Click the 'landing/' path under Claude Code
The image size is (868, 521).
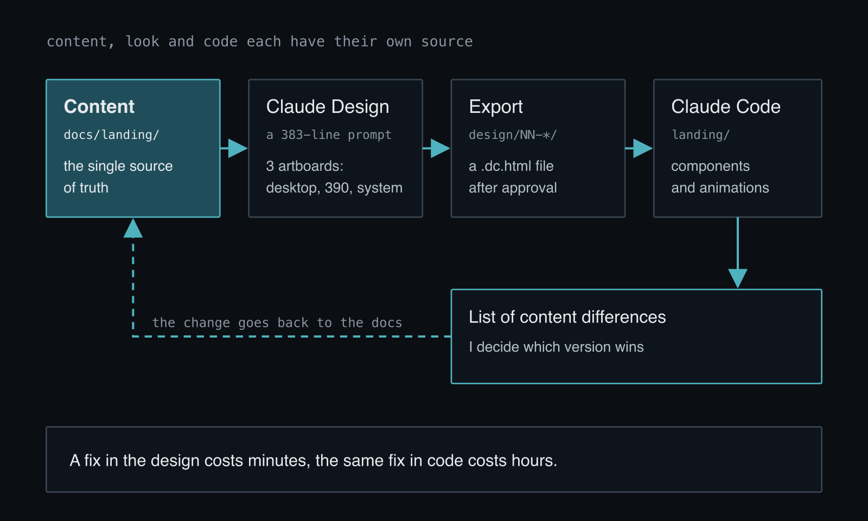coord(700,135)
